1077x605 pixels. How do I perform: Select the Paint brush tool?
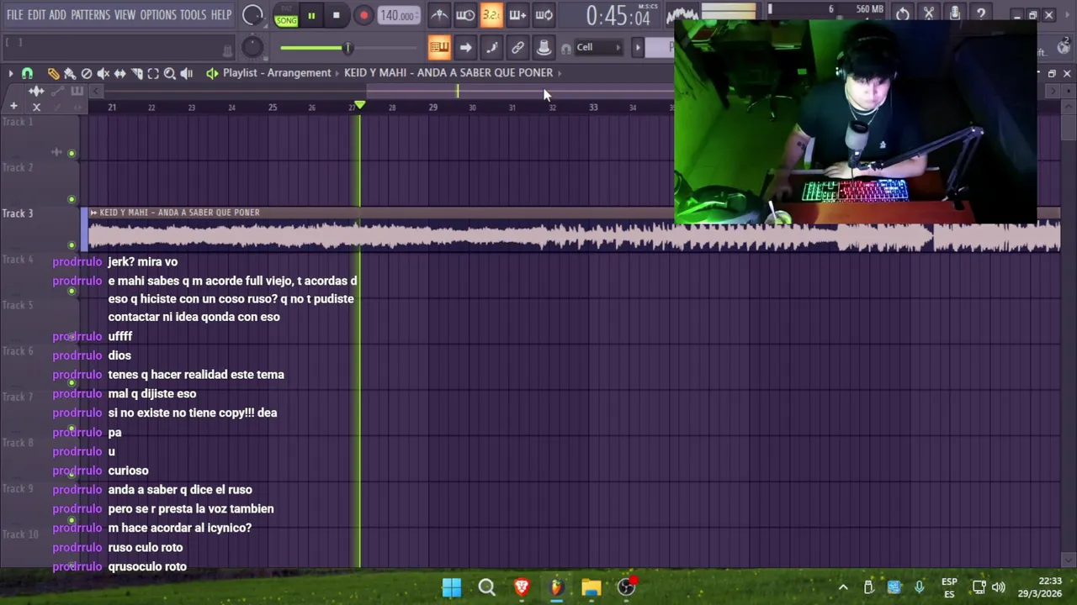(70, 74)
